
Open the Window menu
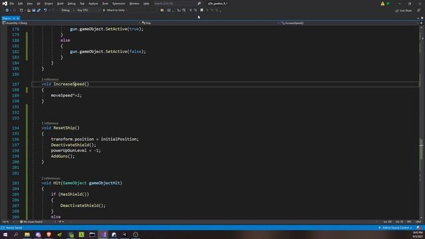coord(134,3)
